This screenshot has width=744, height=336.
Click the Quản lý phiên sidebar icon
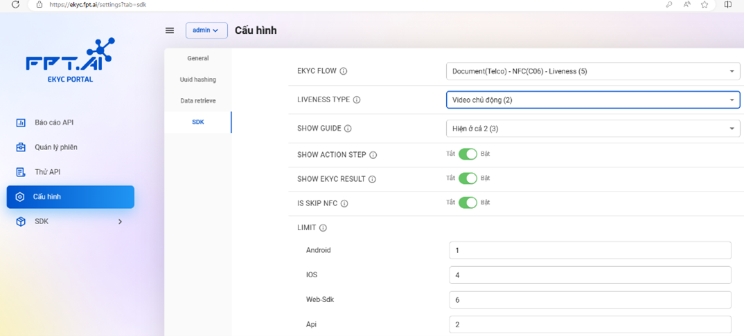21,147
